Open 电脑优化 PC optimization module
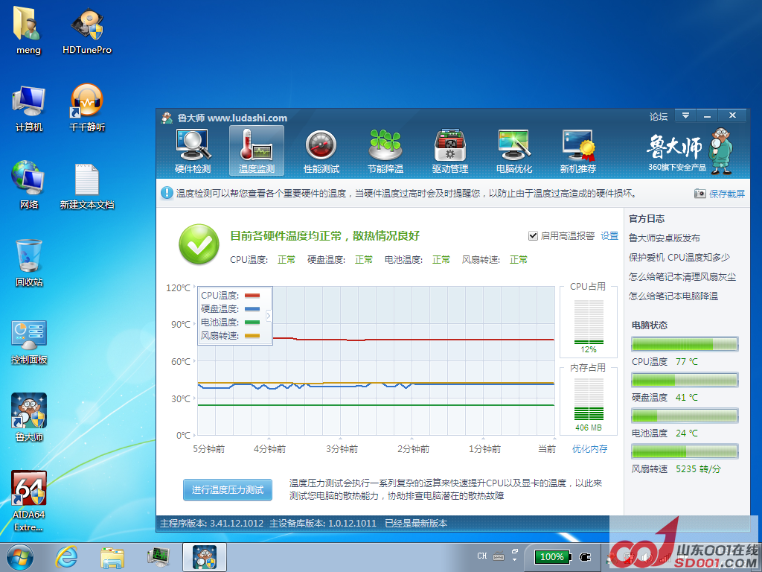762x572 pixels. point(514,151)
